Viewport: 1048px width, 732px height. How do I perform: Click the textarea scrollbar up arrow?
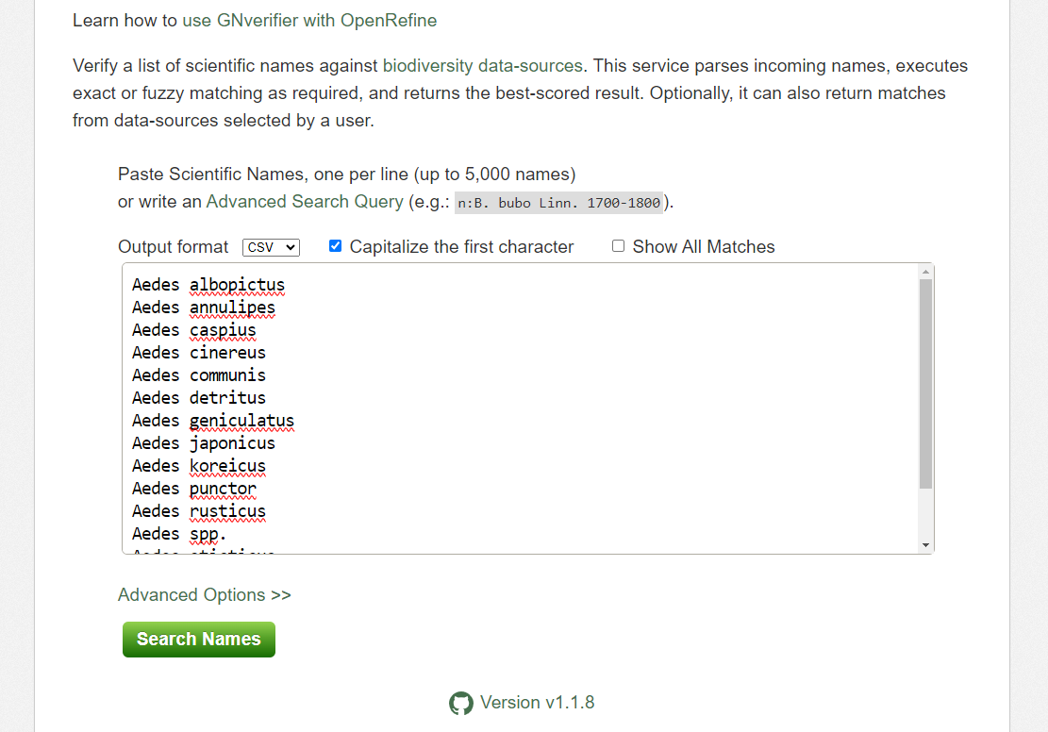click(x=925, y=272)
